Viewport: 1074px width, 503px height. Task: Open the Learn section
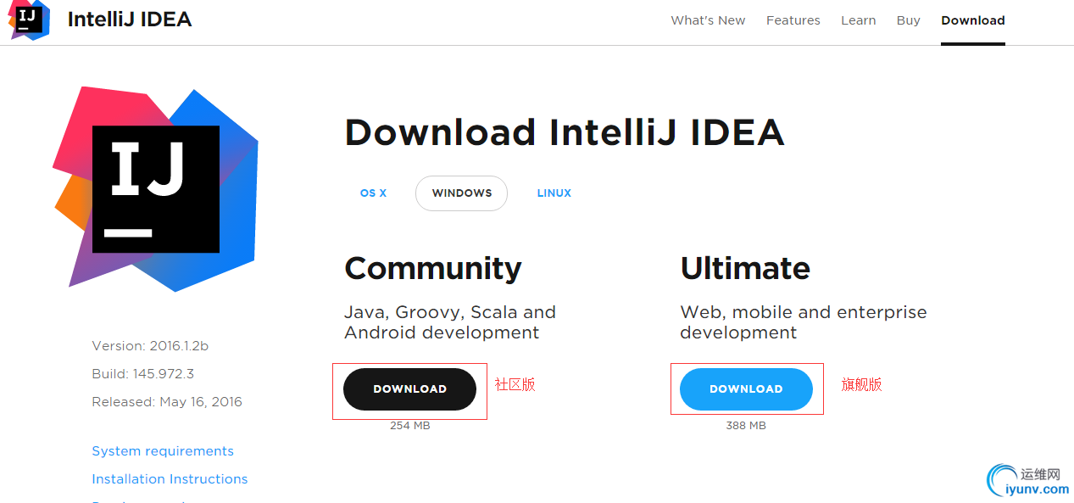coord(859,20)
